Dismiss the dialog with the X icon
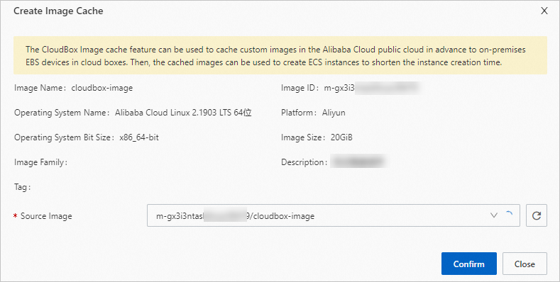The width and height of the screenshot is (560, 282). point(544,11)
